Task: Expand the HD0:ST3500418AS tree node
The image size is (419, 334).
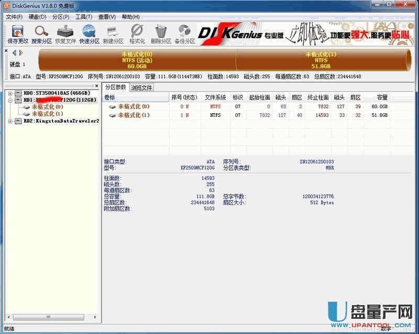Action: [x=11, y=93]
